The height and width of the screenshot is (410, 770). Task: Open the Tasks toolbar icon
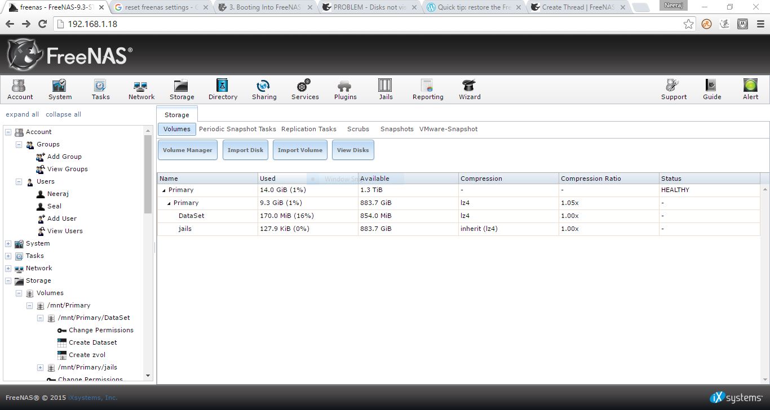click(x=100, y=90)
